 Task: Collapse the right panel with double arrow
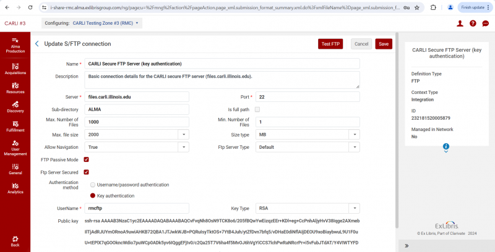pos(407,246)
